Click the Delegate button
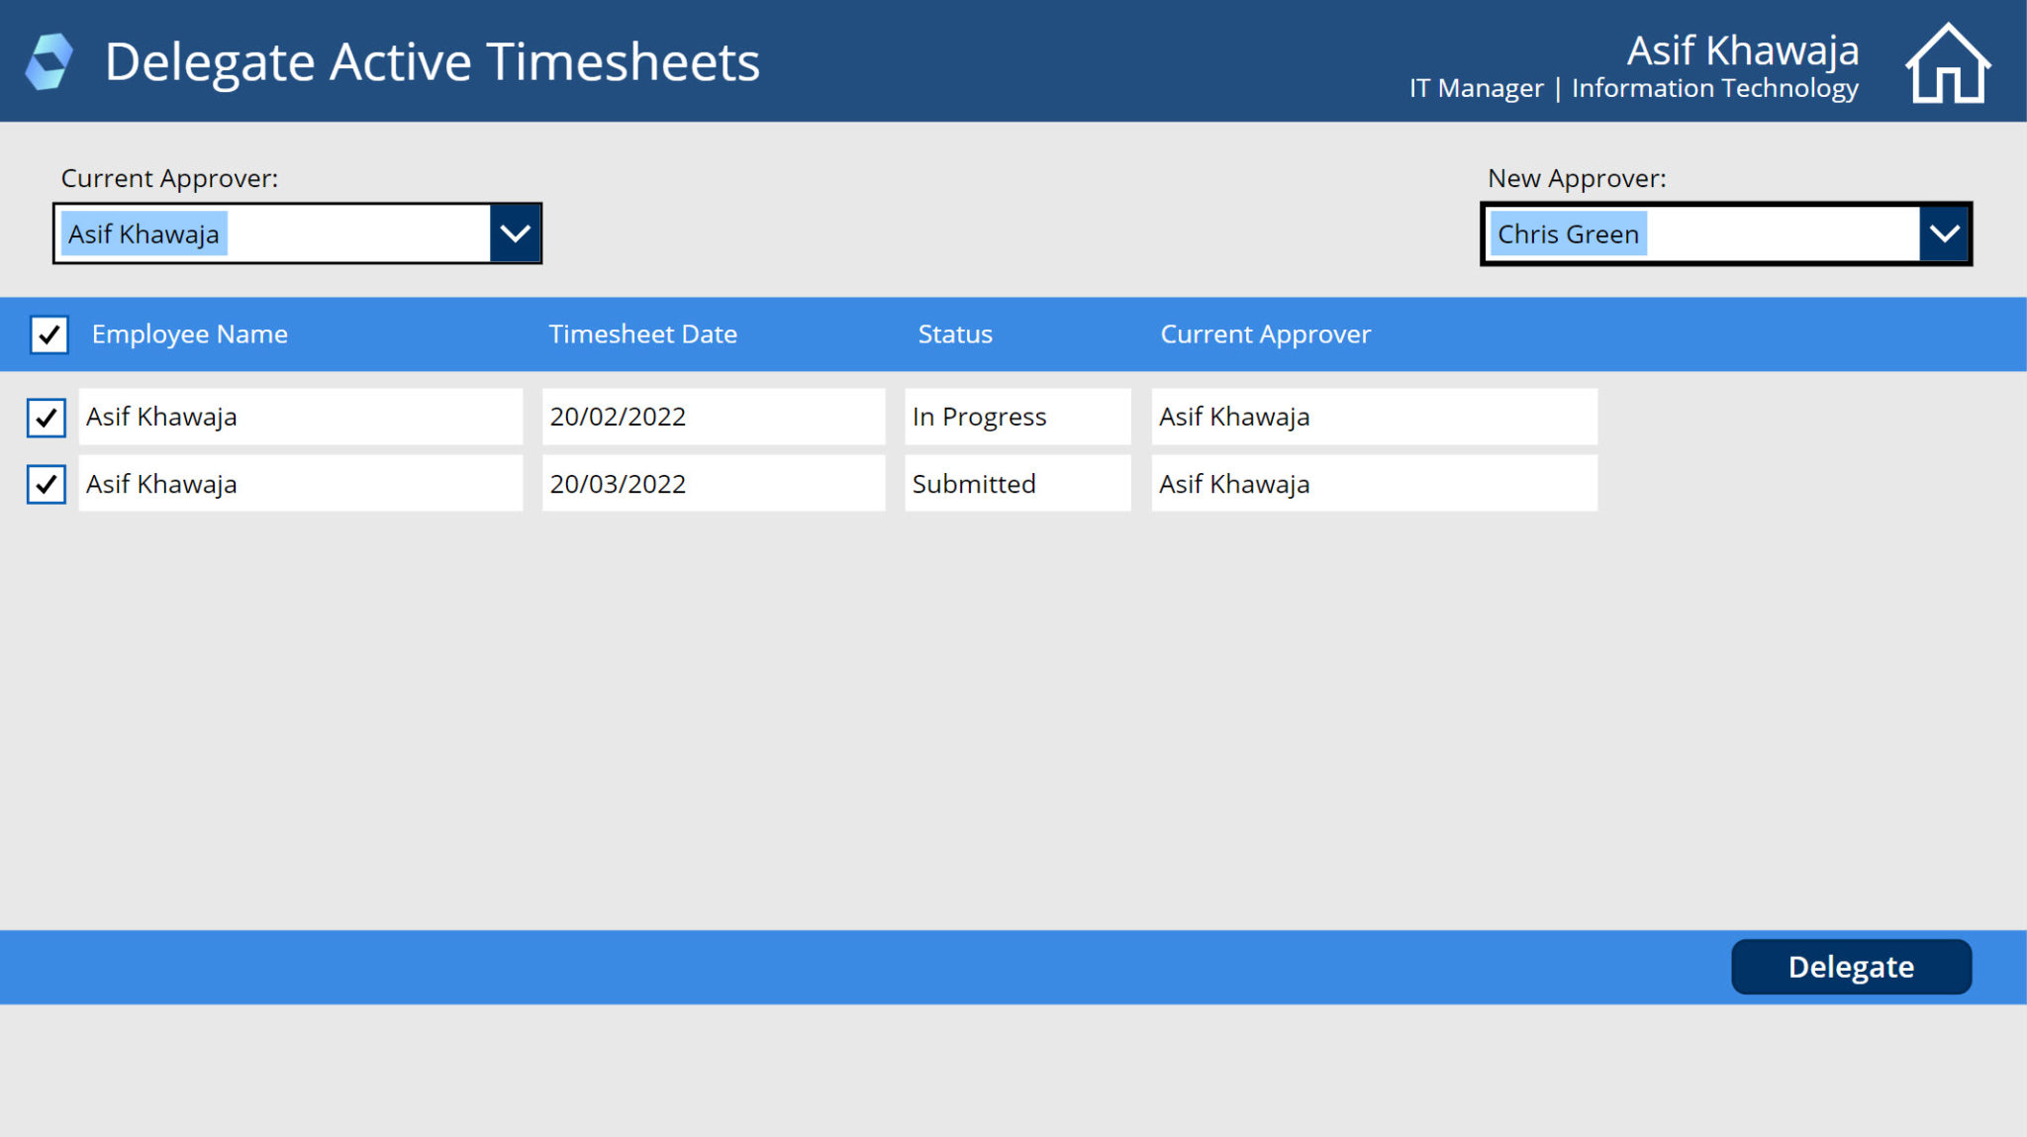 pyautogui.click(x=1851, y=967)
